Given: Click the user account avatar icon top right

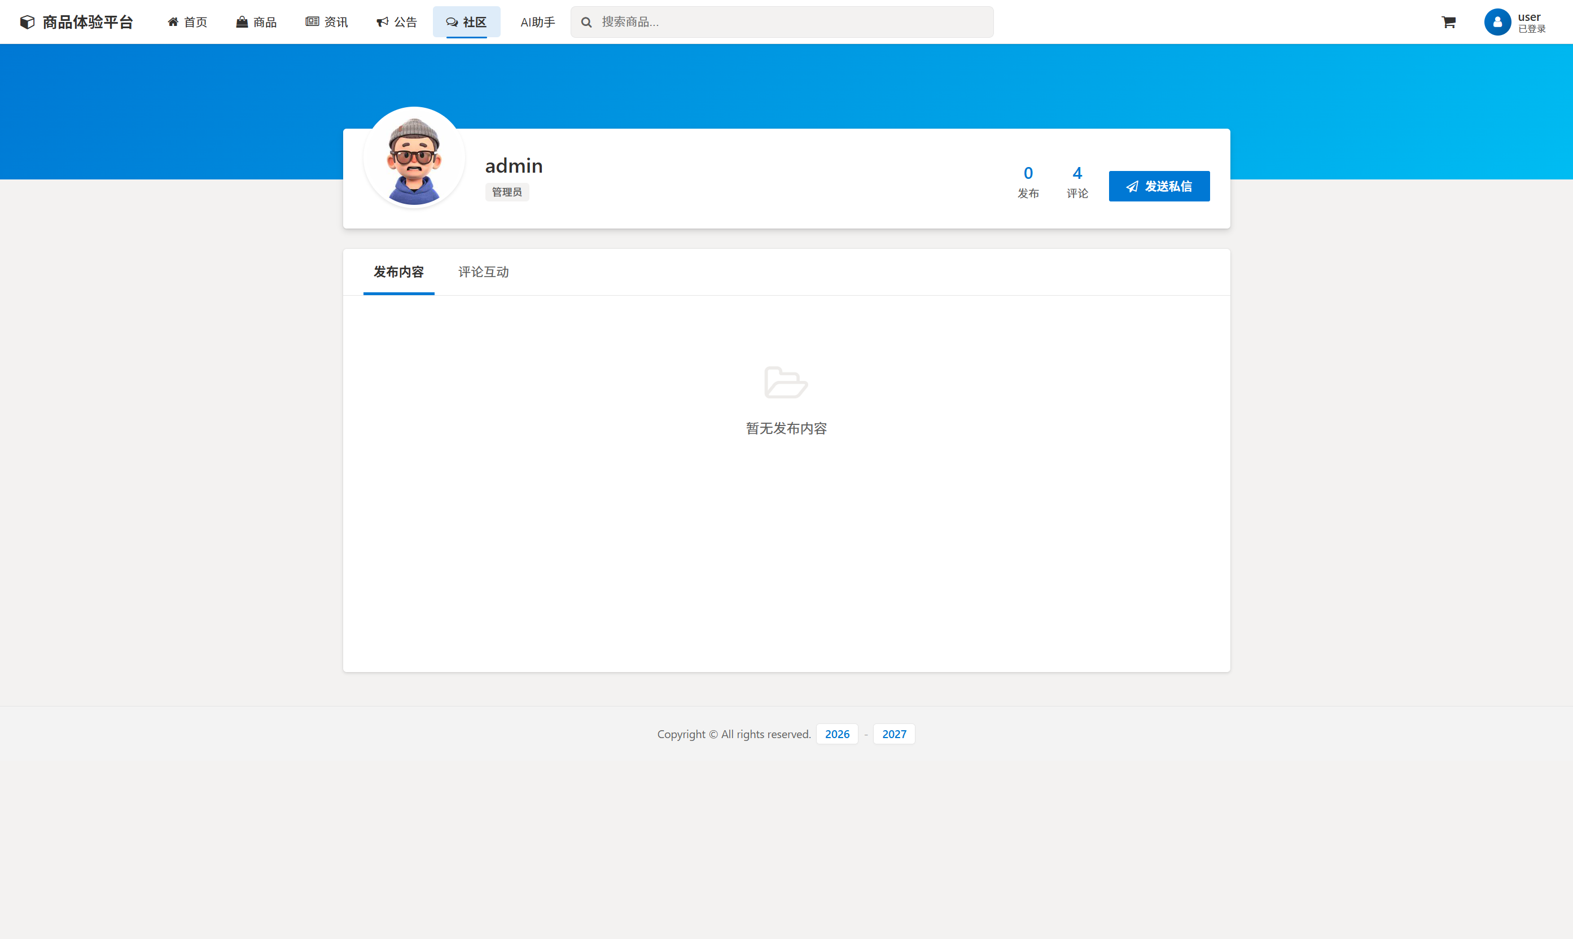Looking at the screenshot, I should (x=1498, y=21).
